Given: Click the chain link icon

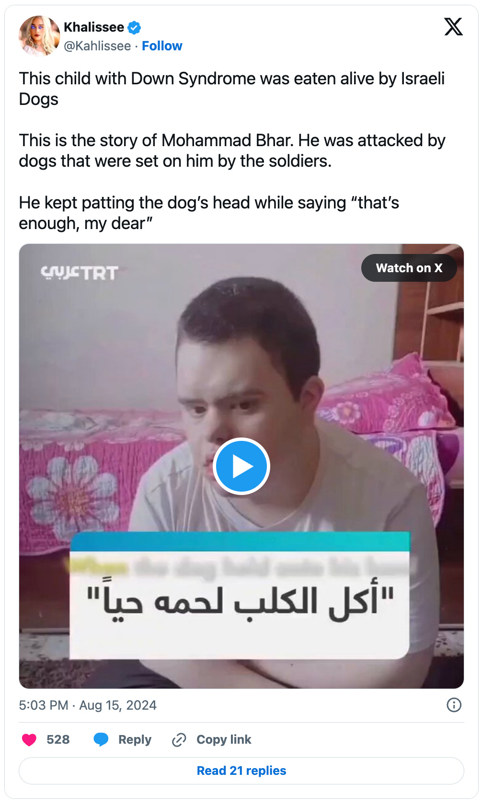Looking at the screenshot, I should click(179, 740).
